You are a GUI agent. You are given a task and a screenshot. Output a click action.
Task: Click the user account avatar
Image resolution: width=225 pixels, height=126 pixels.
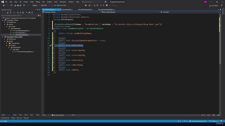coord(205,2)
